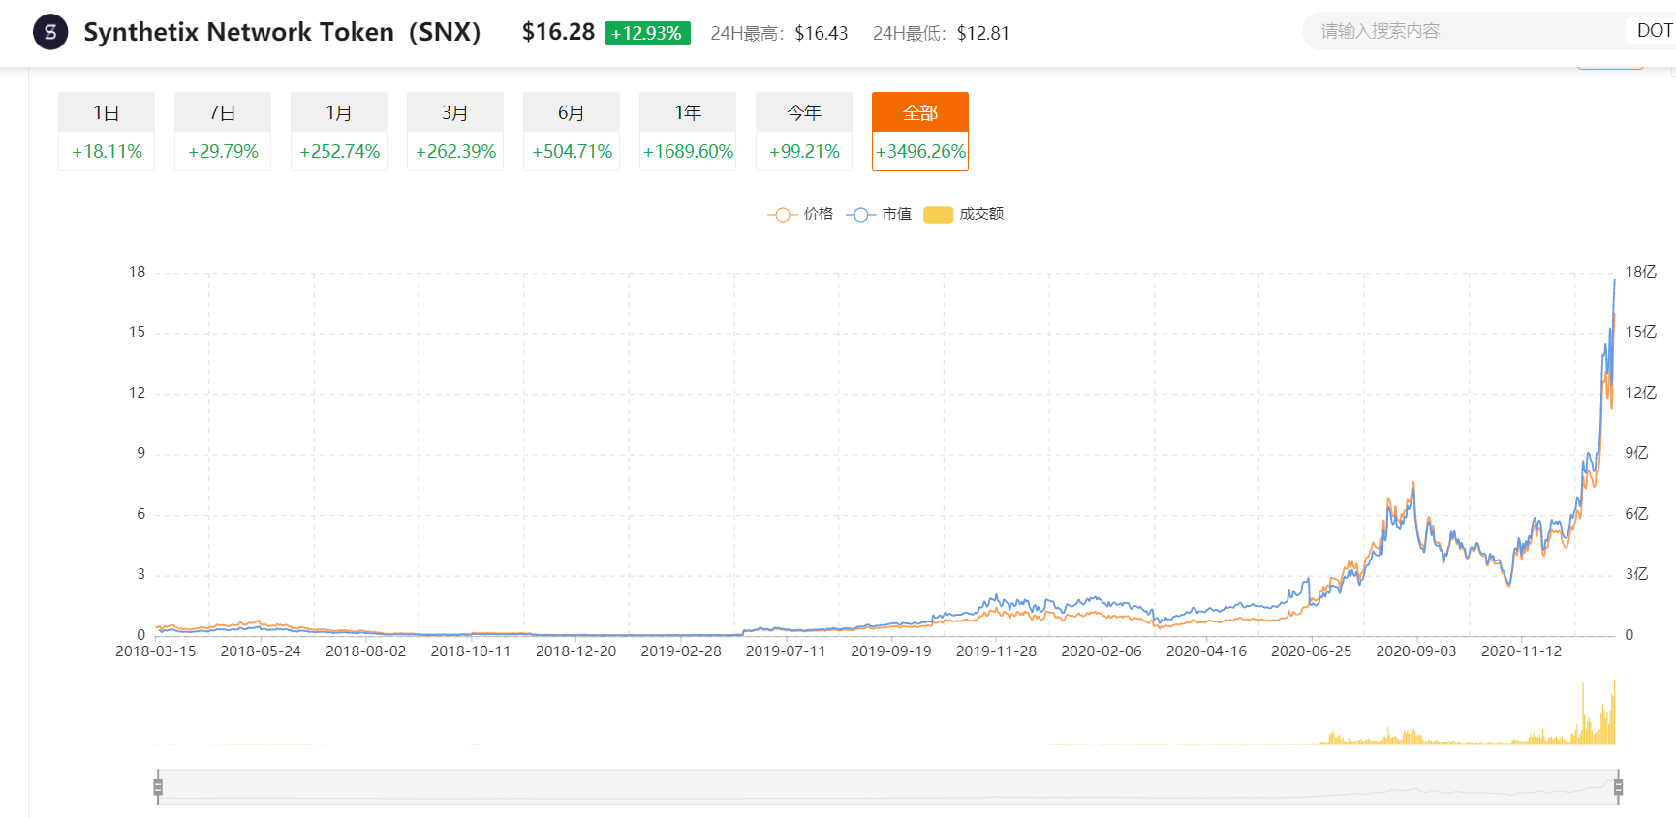Image resolution: width=1676 pixels, height=818 pixels.
Task: Click the right handle of range slider
Action: (1618, 787)
